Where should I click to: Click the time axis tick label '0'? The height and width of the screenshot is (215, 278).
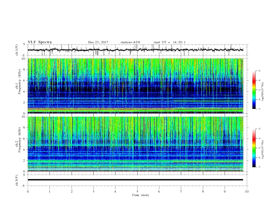[x=28, y=191]
